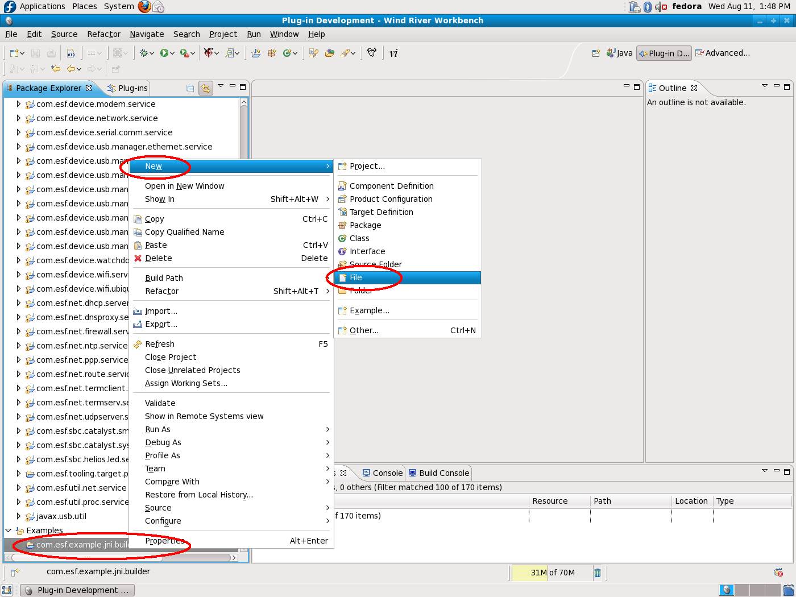
Task: Click the GNU head toolbar icon
Action: 372,53
